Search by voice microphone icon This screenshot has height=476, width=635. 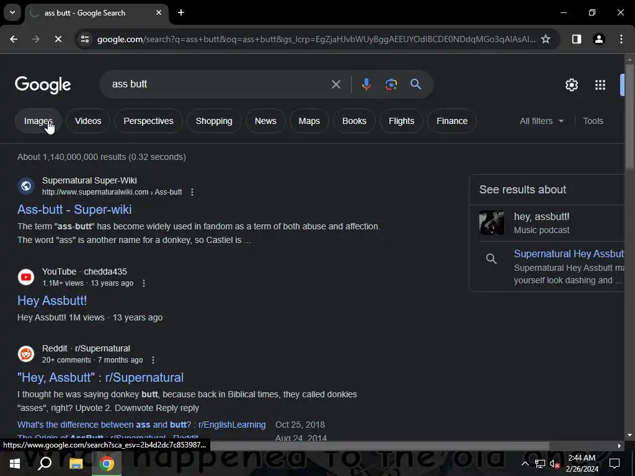(x=366, y=84)
